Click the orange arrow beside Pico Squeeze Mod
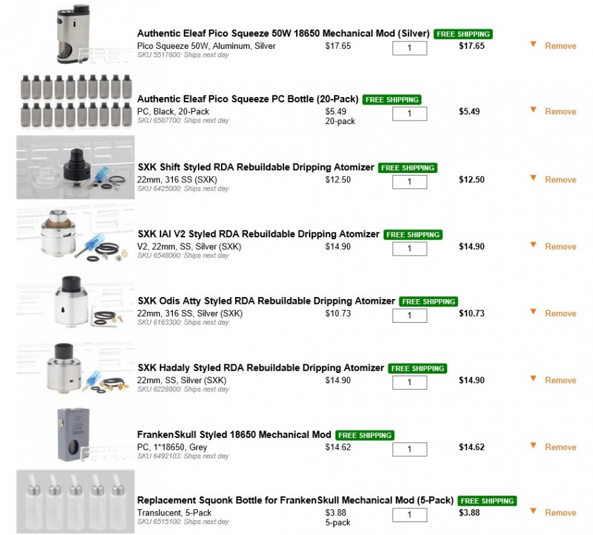The height and width of the screenshot is (535, 593). tap(533, 45)
